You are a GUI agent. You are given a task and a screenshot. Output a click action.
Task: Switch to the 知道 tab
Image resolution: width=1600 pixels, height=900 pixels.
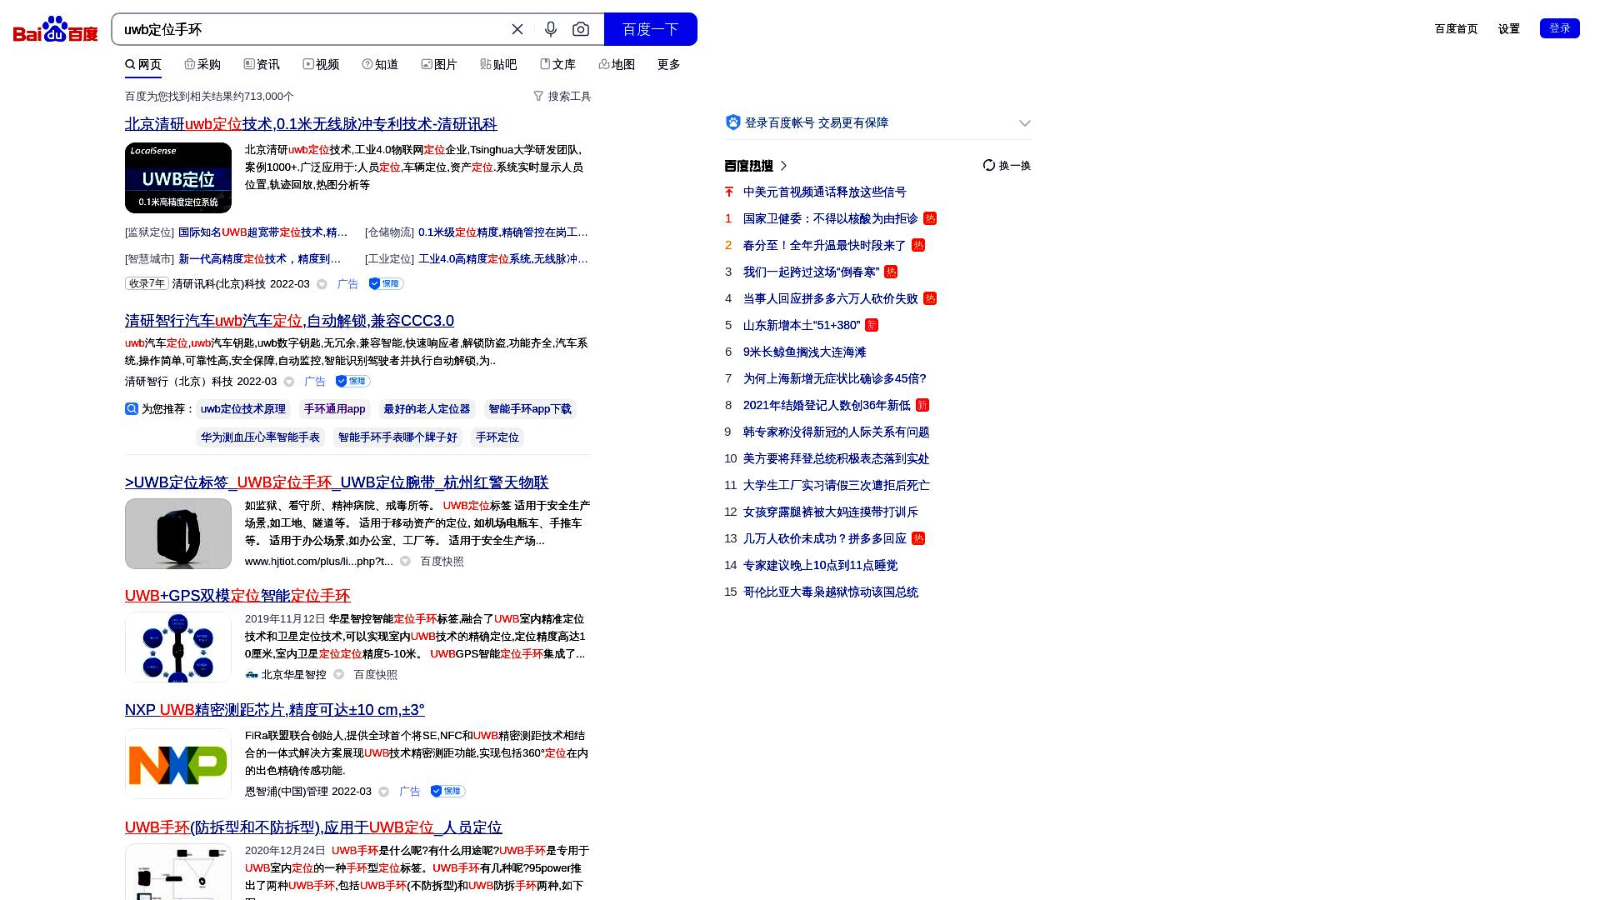pos(380,64)
